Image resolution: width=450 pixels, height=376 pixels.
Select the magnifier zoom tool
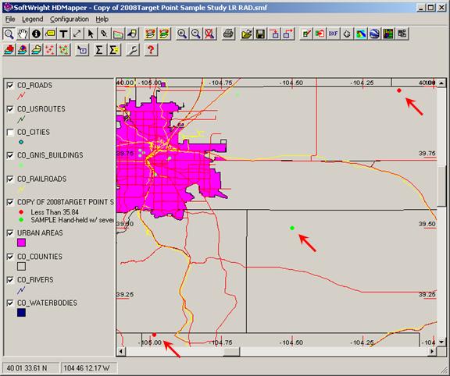(9, 34)
